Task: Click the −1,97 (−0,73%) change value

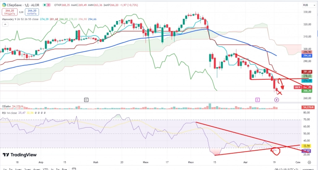Action: [x=129, y=5]
